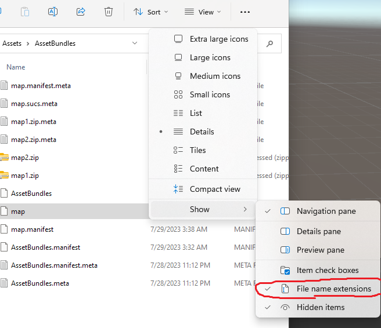This screenshot has width=381, height=328.
Task: Click the Assets breadcrumb
Action: coord(12,43)
